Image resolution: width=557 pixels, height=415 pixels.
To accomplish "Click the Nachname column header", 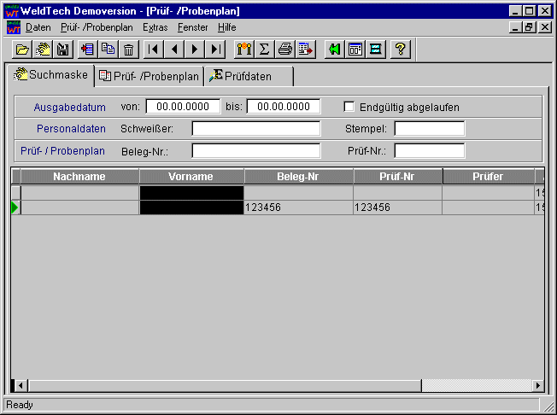I will (x=79, y=177).
